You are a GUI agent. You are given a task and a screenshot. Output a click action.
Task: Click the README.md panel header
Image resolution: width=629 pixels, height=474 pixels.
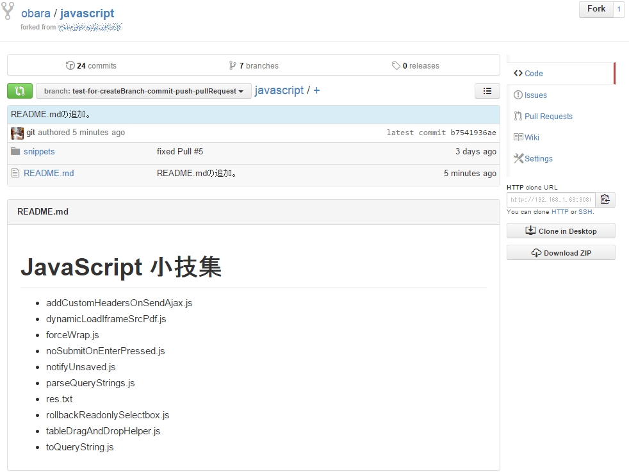coord(254,212)
